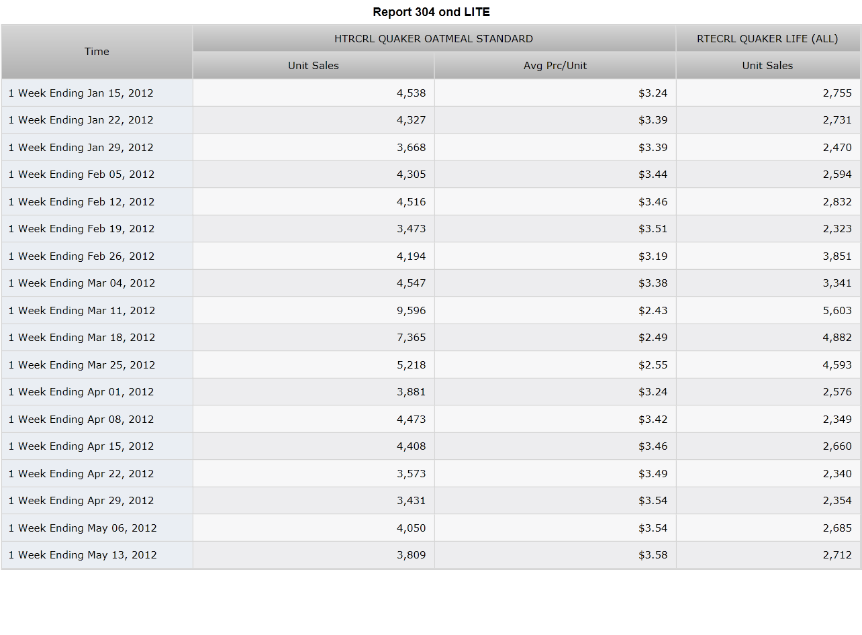The image size is (862, 635).
Task: Select row 1 Week Ending May 06, 2012
Action: (431, 528)
